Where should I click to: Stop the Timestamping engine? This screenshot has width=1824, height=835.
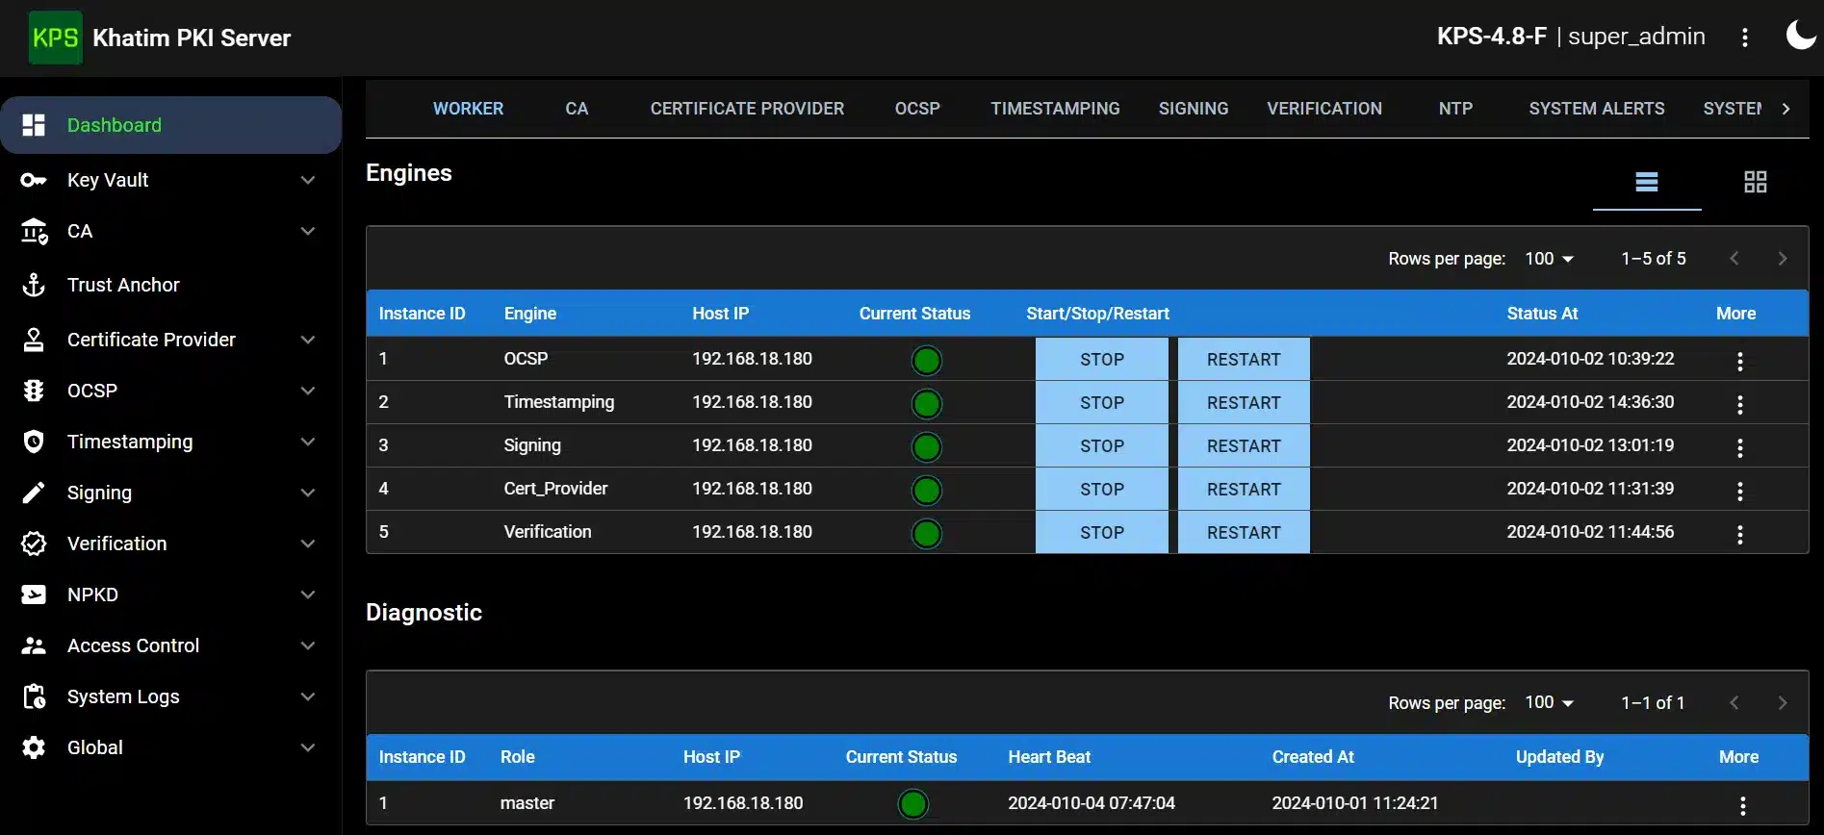[x=1102, y=403]
